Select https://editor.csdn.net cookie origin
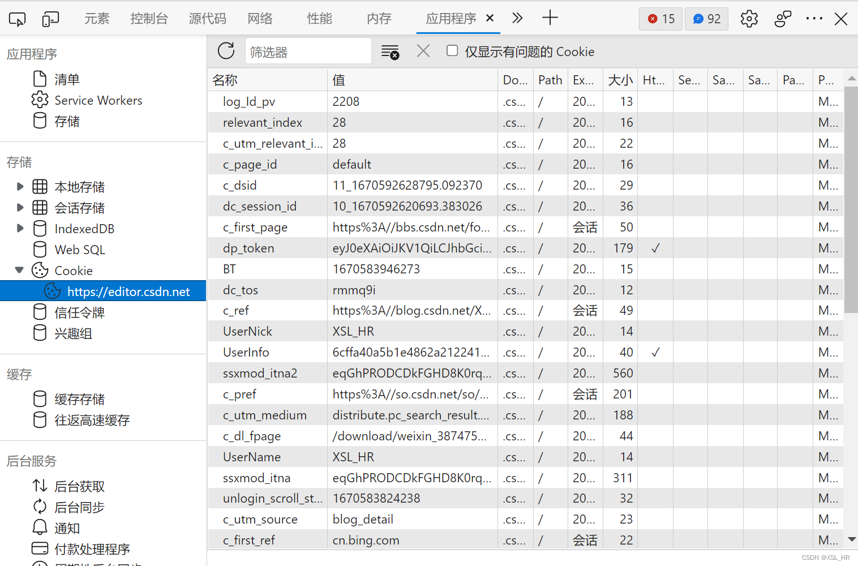The image size is (858, 566). [x=103, y=291]
